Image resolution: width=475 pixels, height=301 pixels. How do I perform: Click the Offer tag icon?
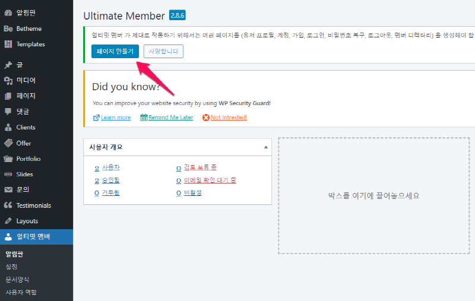coord(8,143)
